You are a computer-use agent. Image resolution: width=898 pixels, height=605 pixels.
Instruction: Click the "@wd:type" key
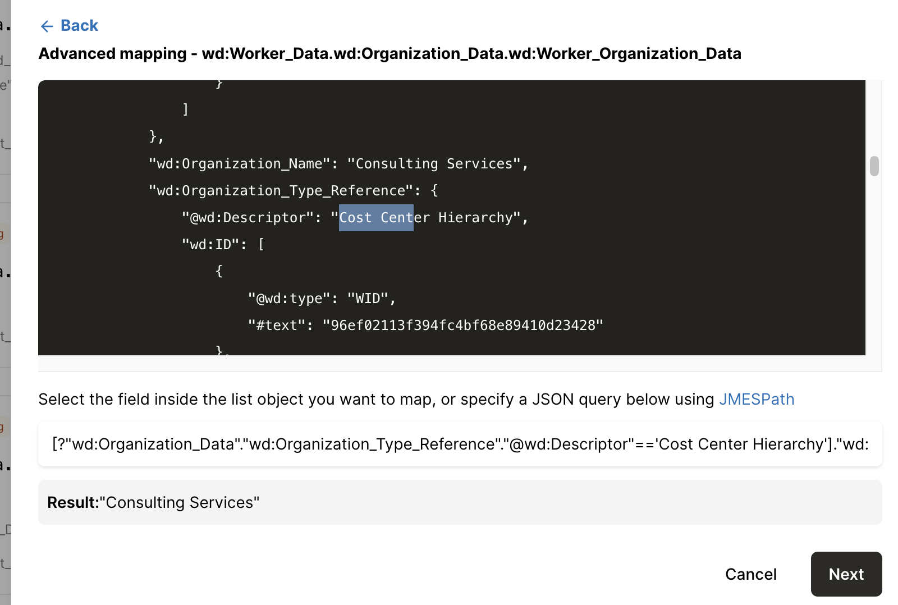coord(289,299)
